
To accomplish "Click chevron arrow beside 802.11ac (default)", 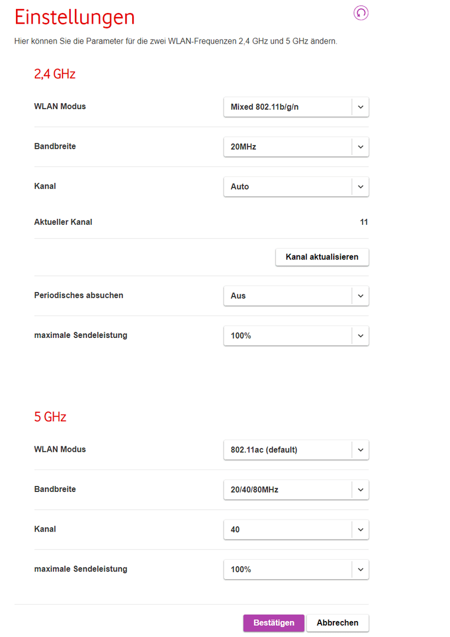I will tap(361, 450).
